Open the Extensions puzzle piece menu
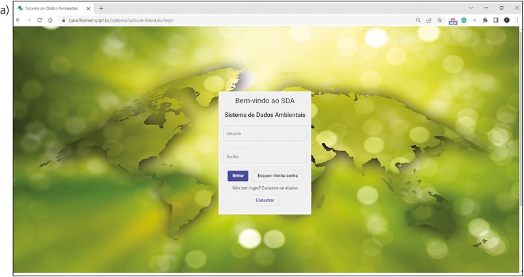 click(484, 20)
